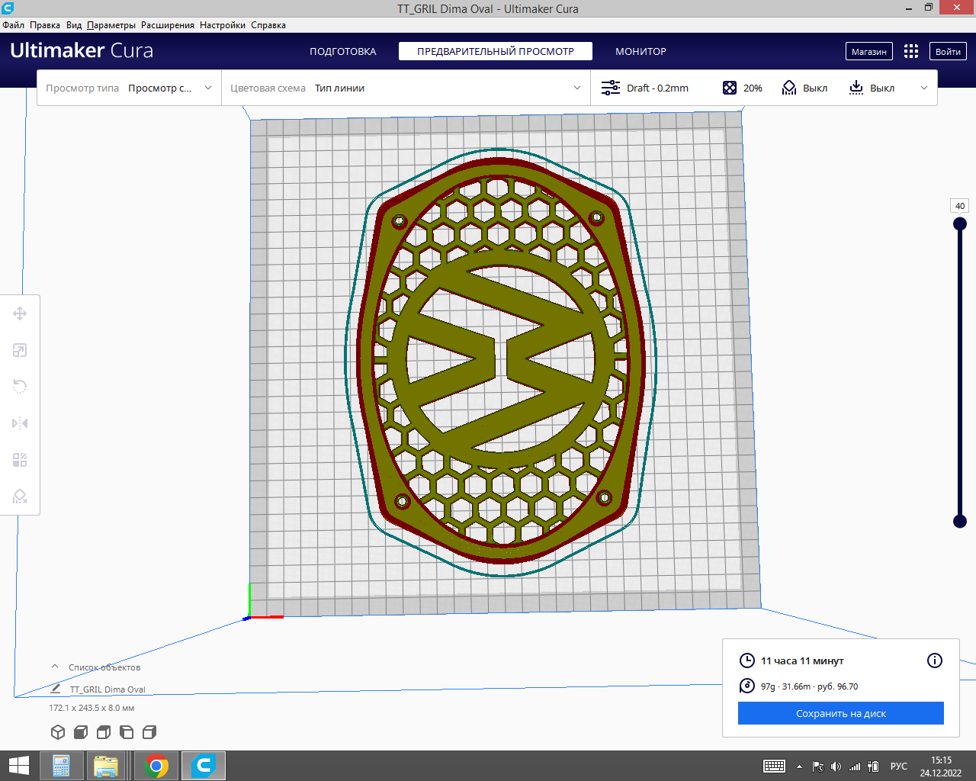Screen dimensions: 976x781
Task: Open volume control in system tray
Action: click(x=836, y=767)
